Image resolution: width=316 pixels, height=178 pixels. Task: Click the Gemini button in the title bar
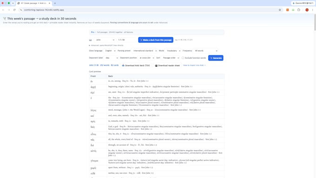pyautogui.click(x=303, y=3)
